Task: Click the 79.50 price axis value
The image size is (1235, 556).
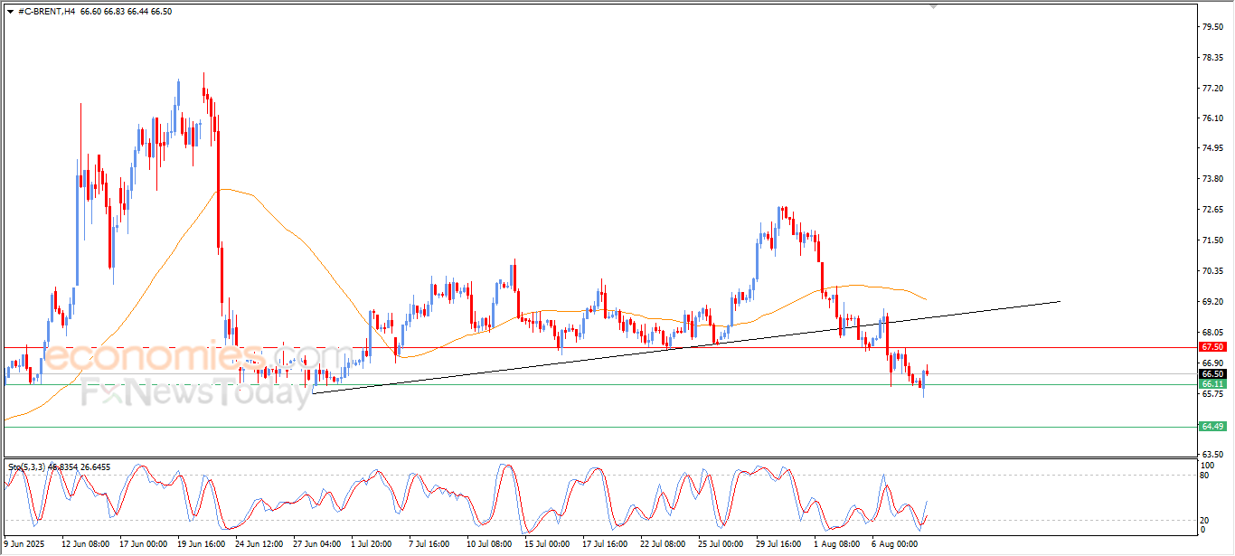Action: (x=1212, y=27)
